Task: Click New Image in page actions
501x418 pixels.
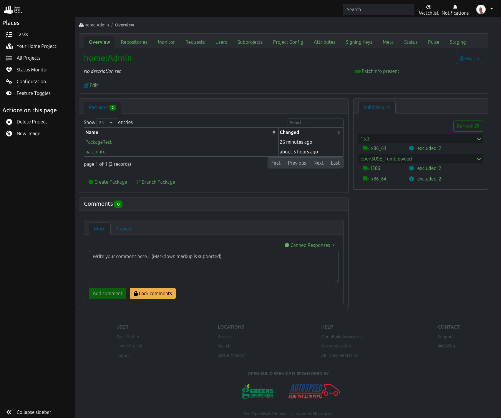Action: coord(28,133)
